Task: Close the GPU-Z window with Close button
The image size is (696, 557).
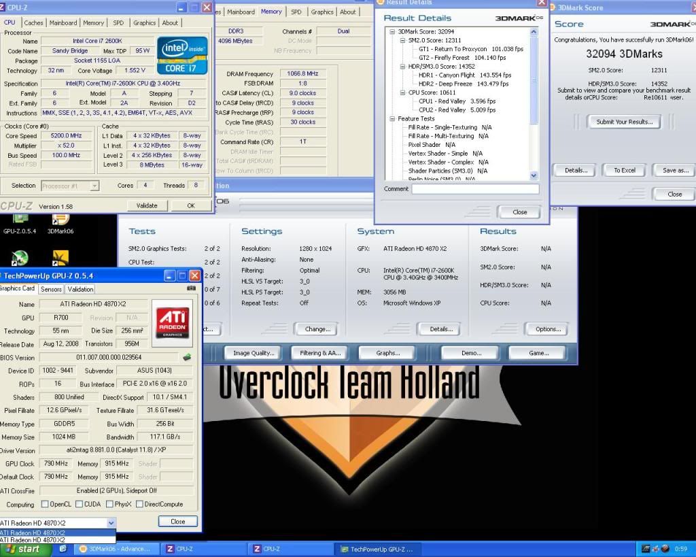Action: (x=177, y=522)
